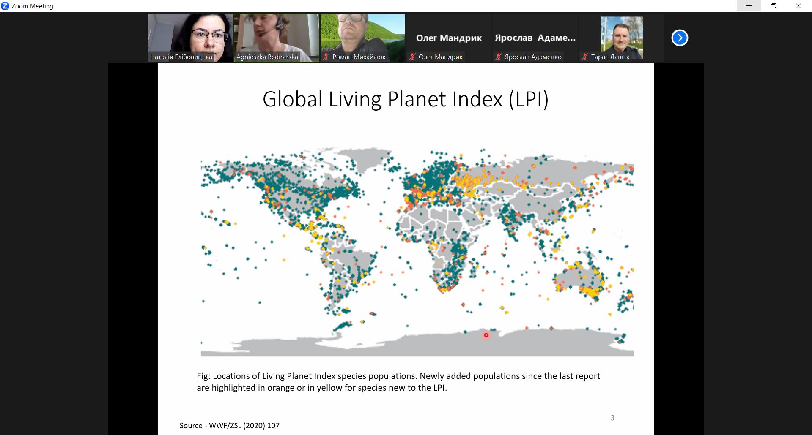
Task: Click muted mic icon of Тарас Лашта
Action: coord(585,57)
